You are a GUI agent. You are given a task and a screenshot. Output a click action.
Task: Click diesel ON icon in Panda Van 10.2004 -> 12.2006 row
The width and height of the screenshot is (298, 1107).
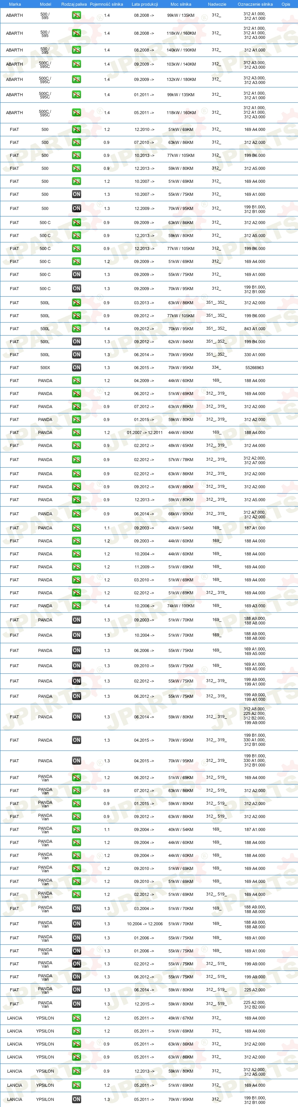point(76,923)
